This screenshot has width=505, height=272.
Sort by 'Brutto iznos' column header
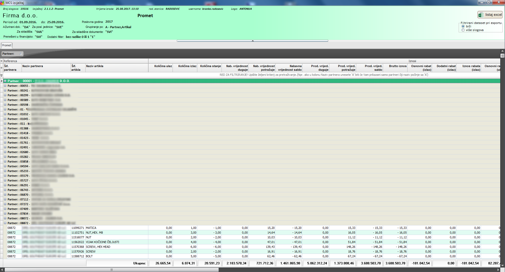(395, 68)
